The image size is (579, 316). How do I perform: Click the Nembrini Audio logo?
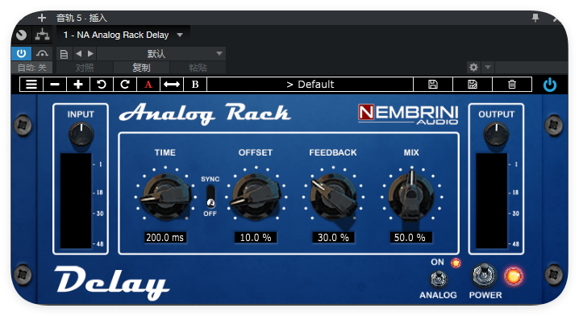[x=408, y=114]
